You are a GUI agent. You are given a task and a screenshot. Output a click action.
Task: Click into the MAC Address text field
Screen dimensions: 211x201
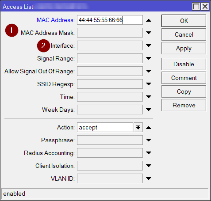(x=110, y=20)
